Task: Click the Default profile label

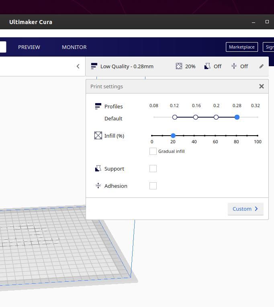Action: pyautogui.click(x=113, y=118)
